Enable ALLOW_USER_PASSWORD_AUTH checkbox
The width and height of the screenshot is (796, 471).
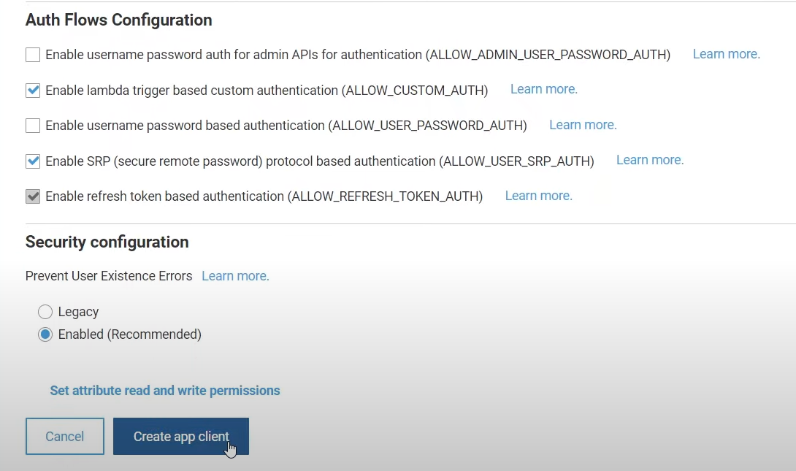(33, 126)
